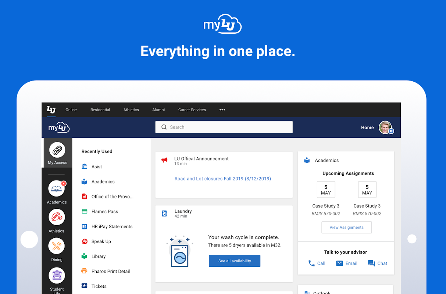Click the Pharos Print Detail printer icon
The width and height of the screenshot is (446, 294).
[x=85, y=271]
